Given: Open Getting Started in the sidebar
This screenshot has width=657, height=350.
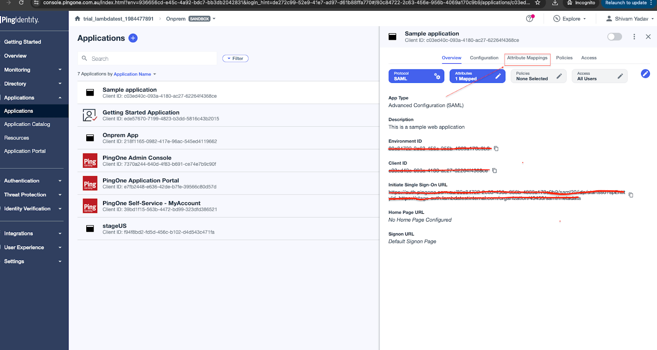Looking at the screenshot, I should click(23, 42).
